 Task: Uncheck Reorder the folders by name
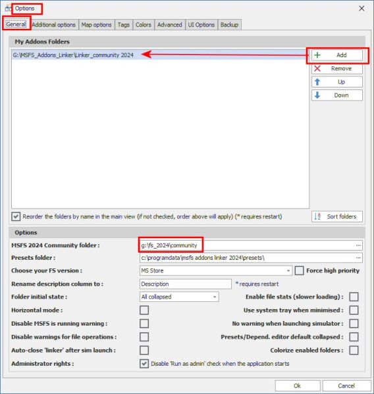[x=16, y=216]
